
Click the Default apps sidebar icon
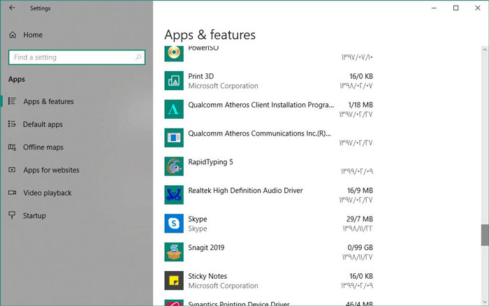(x=12, y=124)
